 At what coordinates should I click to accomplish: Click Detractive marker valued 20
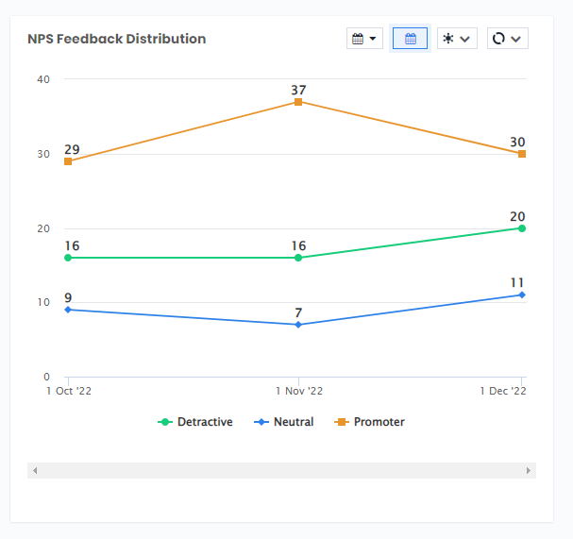[x=522, y=228]
